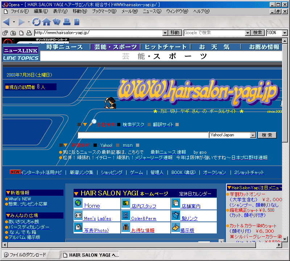Open the ファイル(F) menu
Viewport: 290px width, 261px height.
click(x=20, y=12)
